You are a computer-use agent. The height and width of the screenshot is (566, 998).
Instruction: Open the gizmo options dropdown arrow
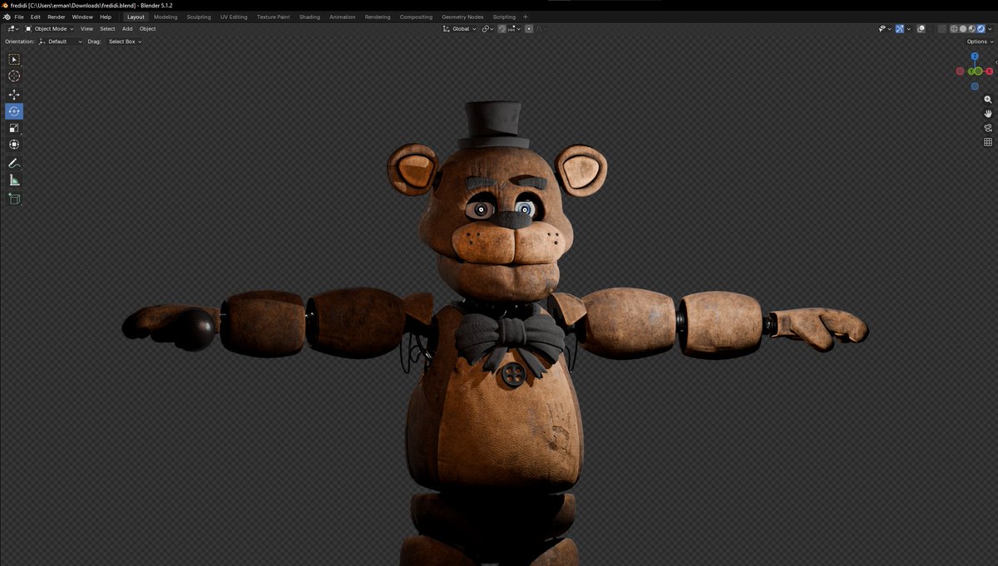pos(909,29)
